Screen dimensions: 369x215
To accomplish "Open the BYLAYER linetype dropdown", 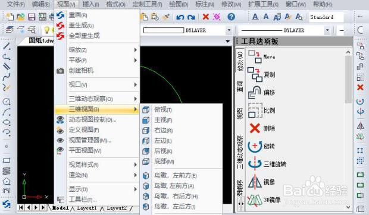I will tap(327, 30).
